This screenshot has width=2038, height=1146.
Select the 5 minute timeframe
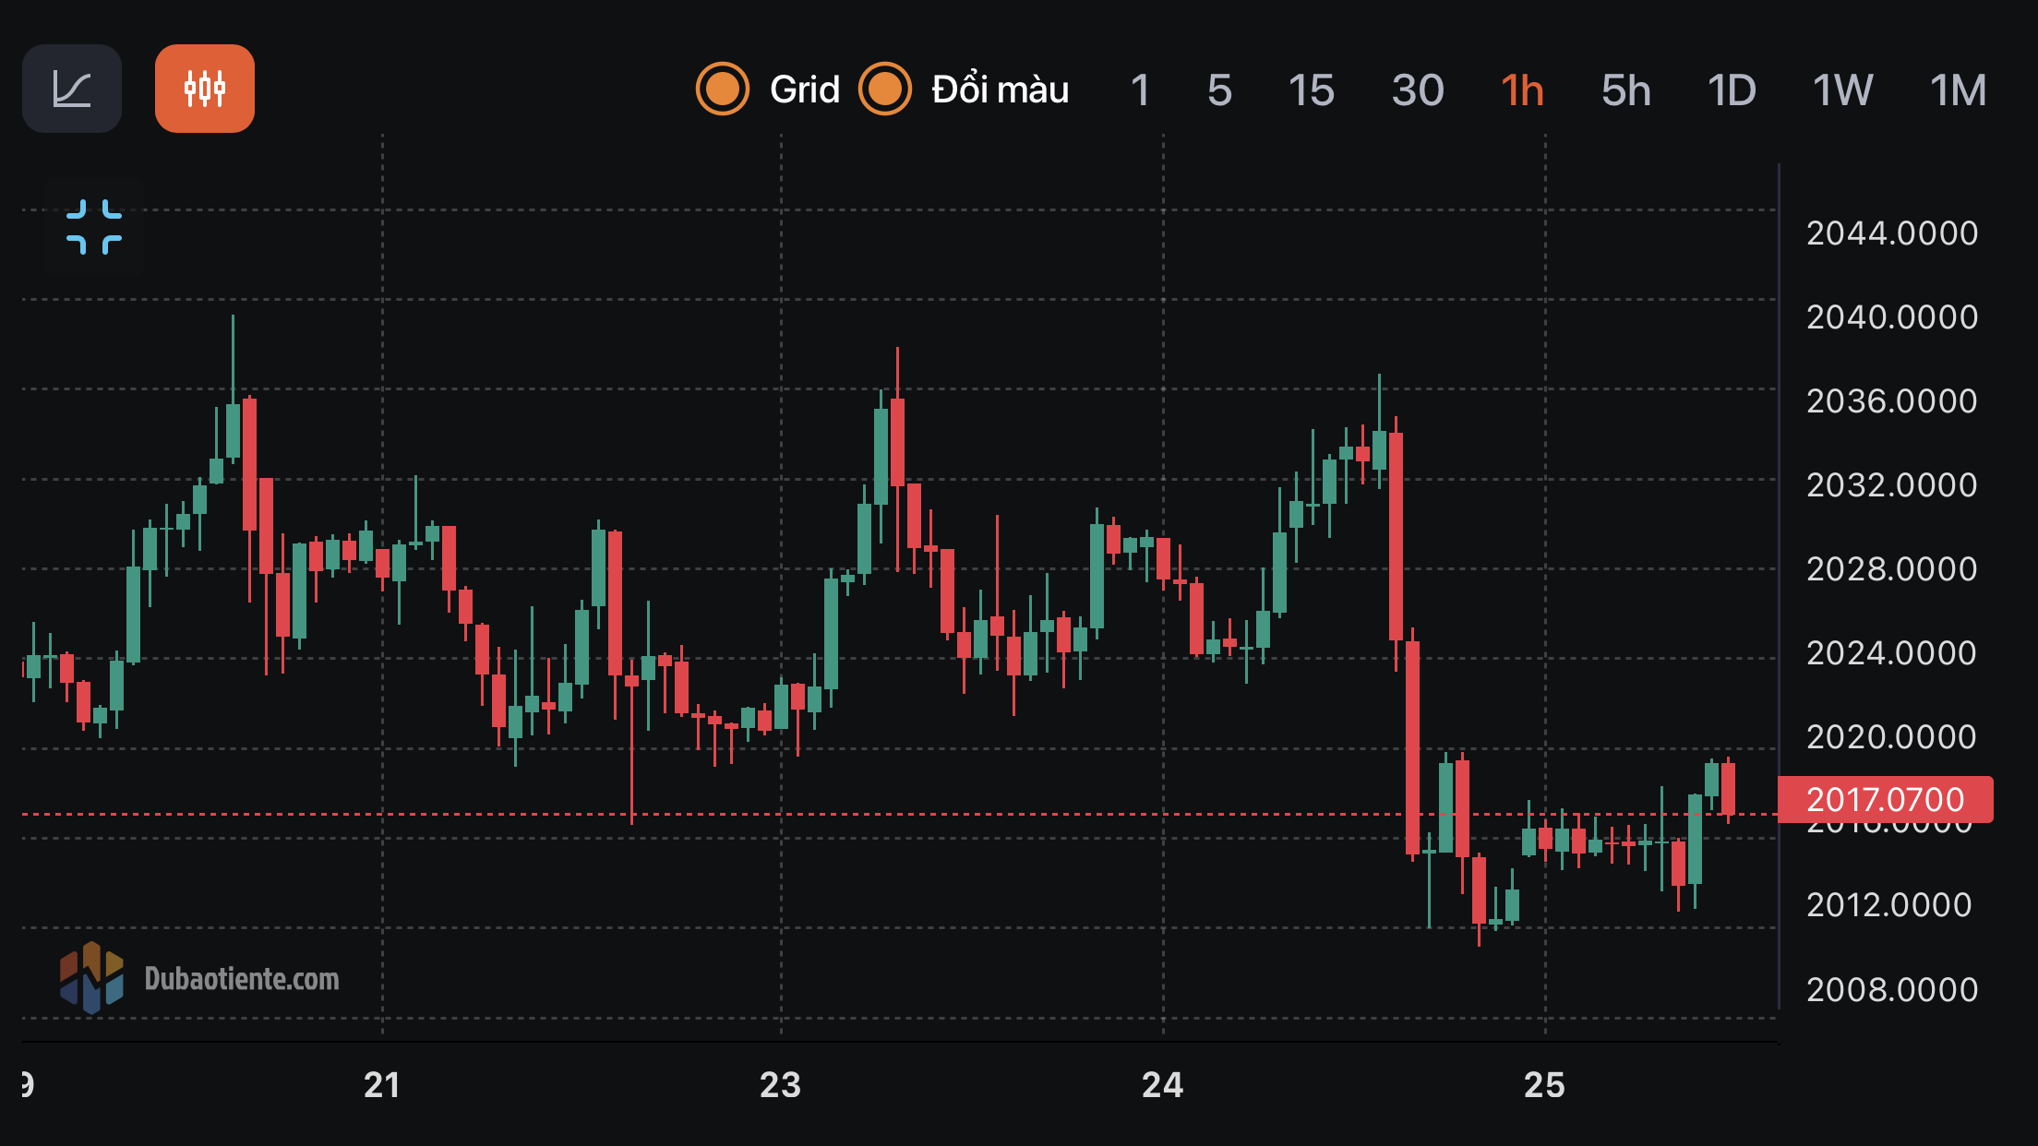(x=1219, y=90)
